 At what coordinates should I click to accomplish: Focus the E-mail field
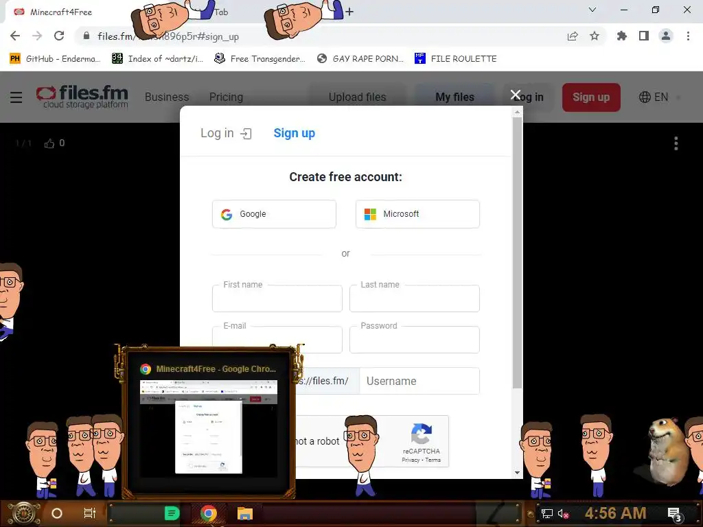click(277, 338)
